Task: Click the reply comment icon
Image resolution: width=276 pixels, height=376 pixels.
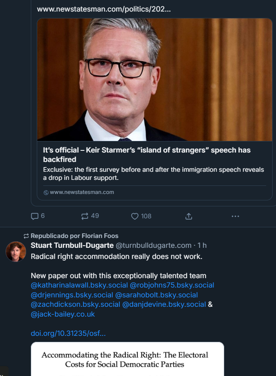Action: click(35, 216)
